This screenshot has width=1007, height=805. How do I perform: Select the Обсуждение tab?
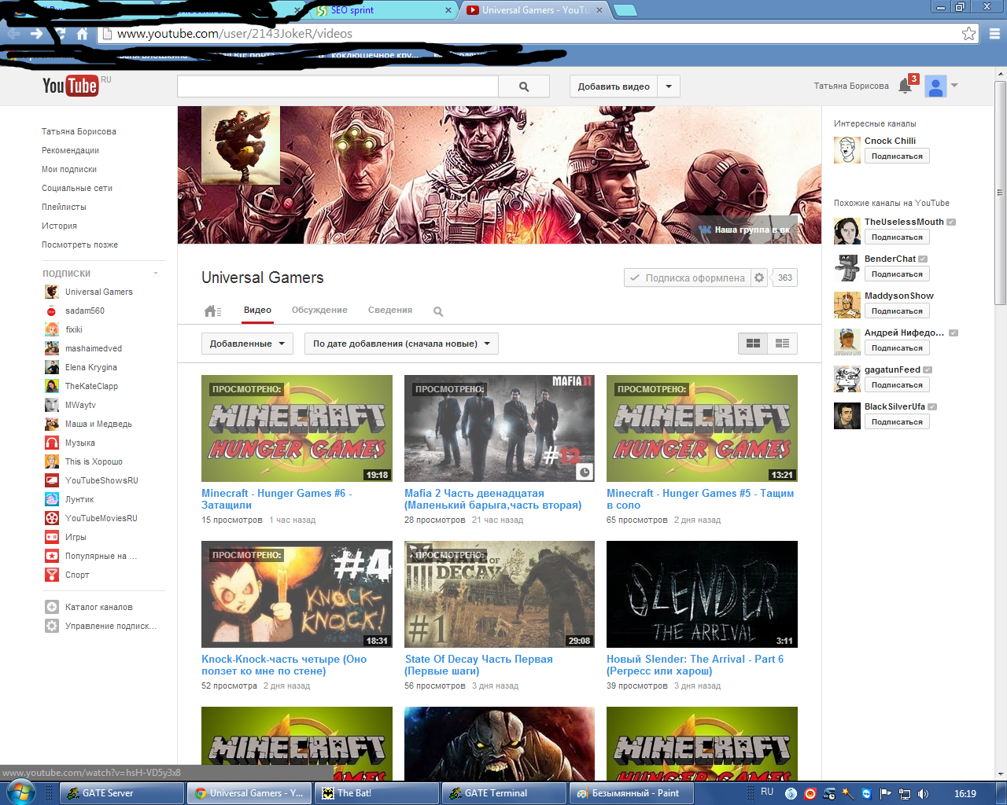(x=319, y=310)
